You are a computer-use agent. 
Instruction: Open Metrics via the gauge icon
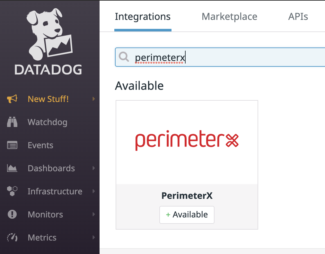tap(12, 237)
